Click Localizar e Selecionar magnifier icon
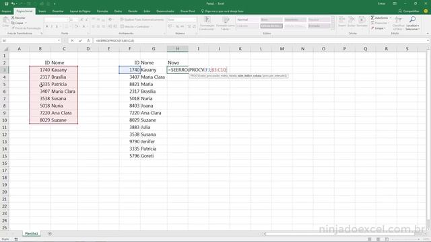Image resolution: width=431 pixels, height=242 pixels. [412, 19]
